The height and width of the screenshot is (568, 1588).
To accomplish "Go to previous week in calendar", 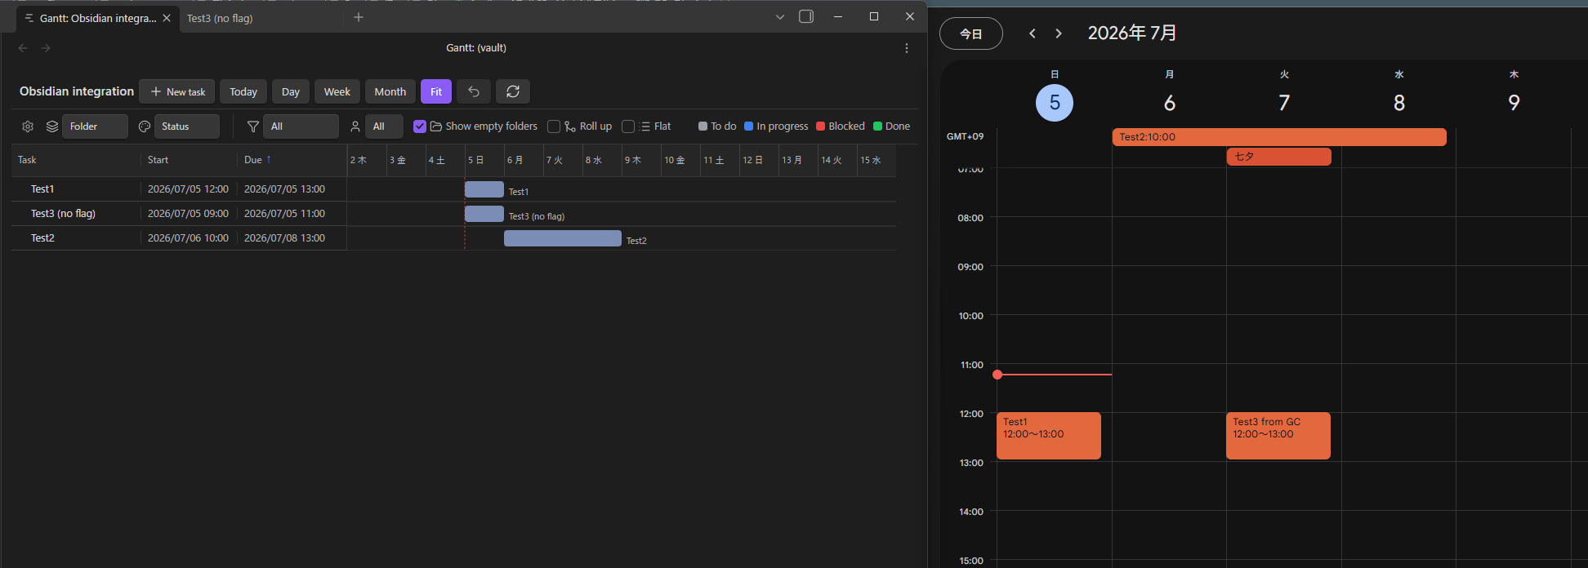I will pyautogui.click(x=1033, y=33).
